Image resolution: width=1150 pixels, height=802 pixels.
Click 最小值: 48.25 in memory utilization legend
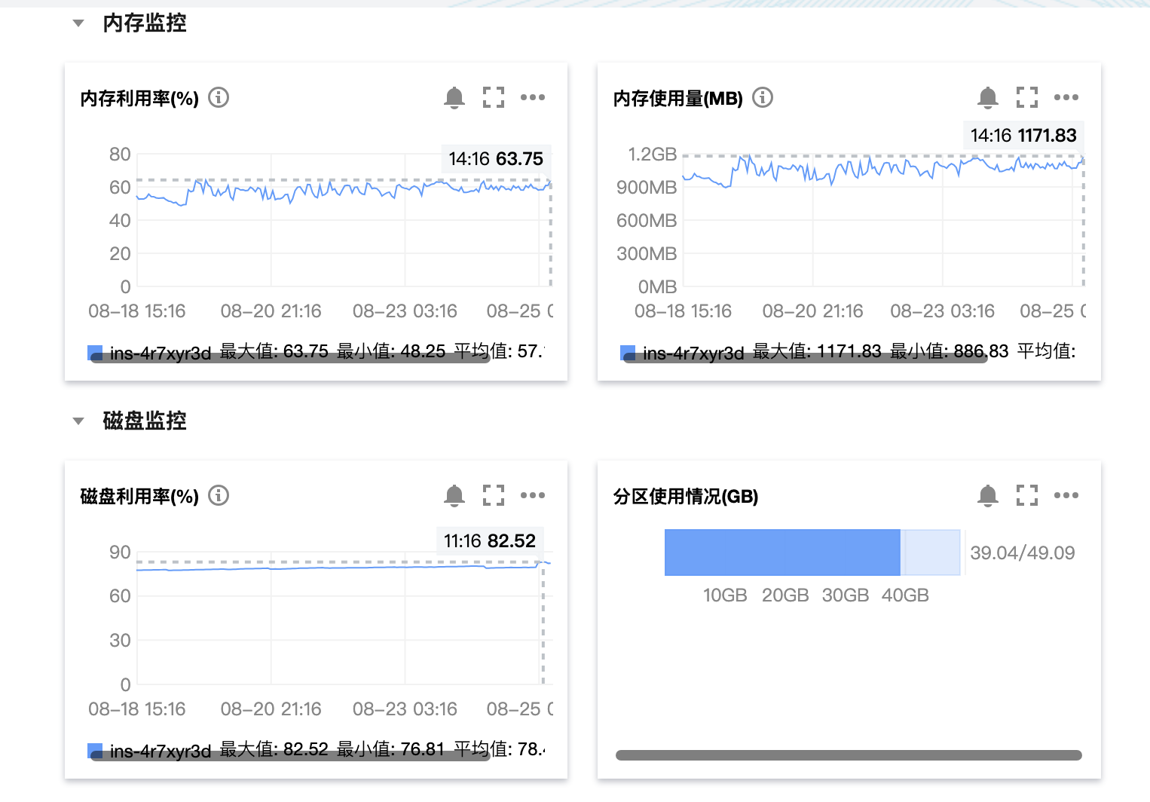click(391, 350)
